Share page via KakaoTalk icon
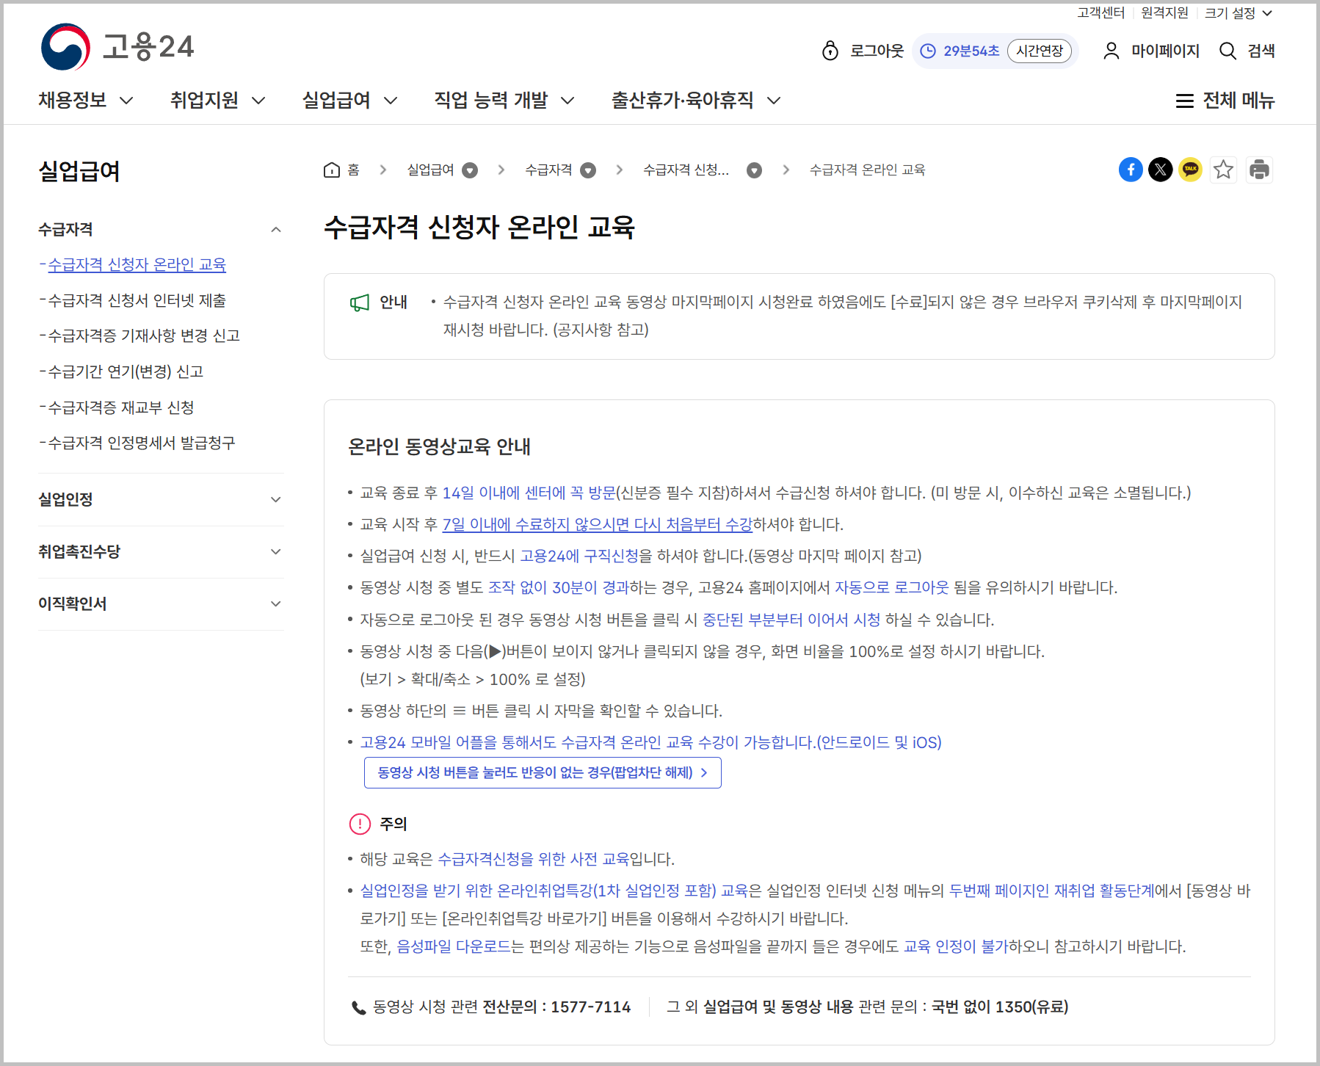The width and height of the screenshot is (1320, 1066). [x=1190, y=170]
